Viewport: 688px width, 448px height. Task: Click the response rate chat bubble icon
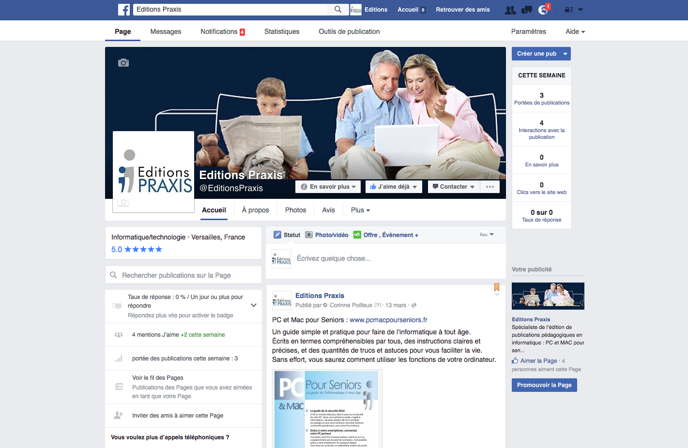[x=117, y=306]
